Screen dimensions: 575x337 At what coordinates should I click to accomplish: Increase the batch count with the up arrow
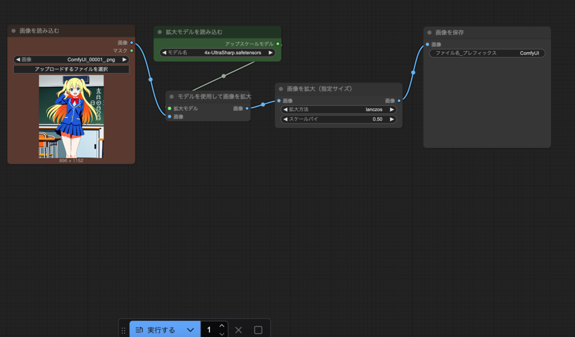tap(222, 326)
